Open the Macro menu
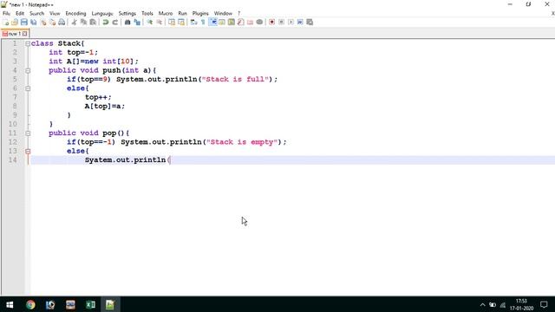The height and width of the screenshot is (312, 555). 166,14
